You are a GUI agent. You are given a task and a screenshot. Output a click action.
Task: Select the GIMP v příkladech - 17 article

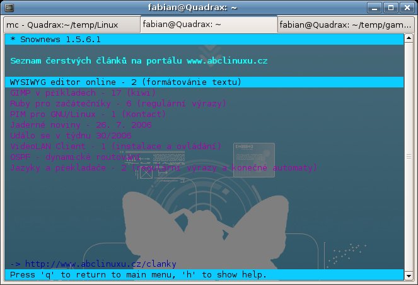(83, 93)
